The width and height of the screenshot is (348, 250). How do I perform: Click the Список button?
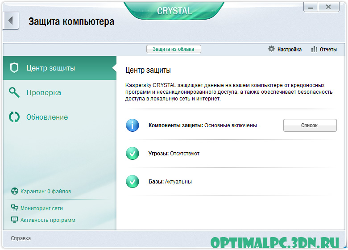(x=310, y=125)
